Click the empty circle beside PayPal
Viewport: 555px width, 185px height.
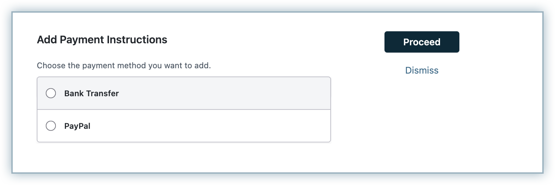pos(51,126)
